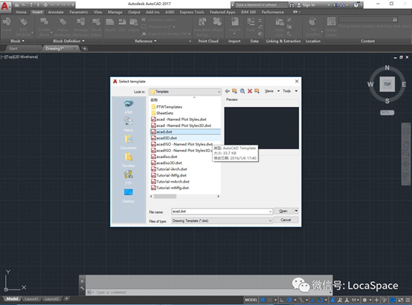The height and width of the screenshot is (305, 412).
Task: Expand the Files of type dropdown
Action: click(270, 221)
